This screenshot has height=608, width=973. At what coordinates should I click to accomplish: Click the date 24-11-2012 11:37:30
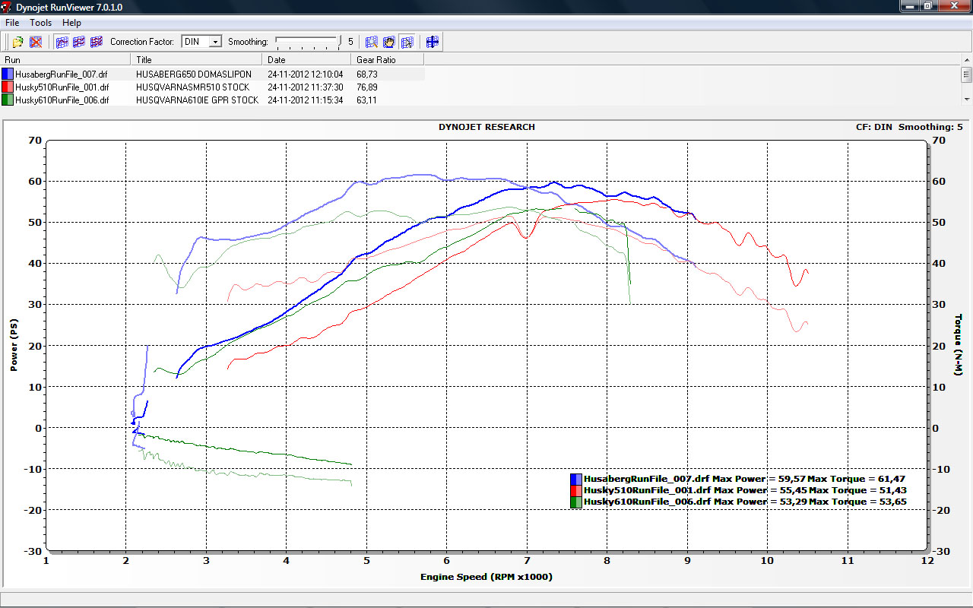pos(306,87)
